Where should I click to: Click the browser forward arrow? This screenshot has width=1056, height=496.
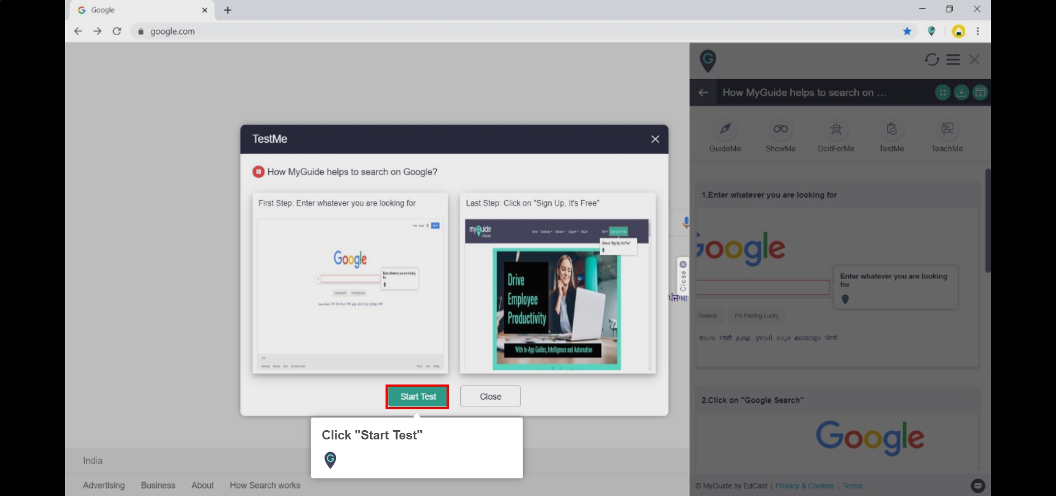pos(97,31)
